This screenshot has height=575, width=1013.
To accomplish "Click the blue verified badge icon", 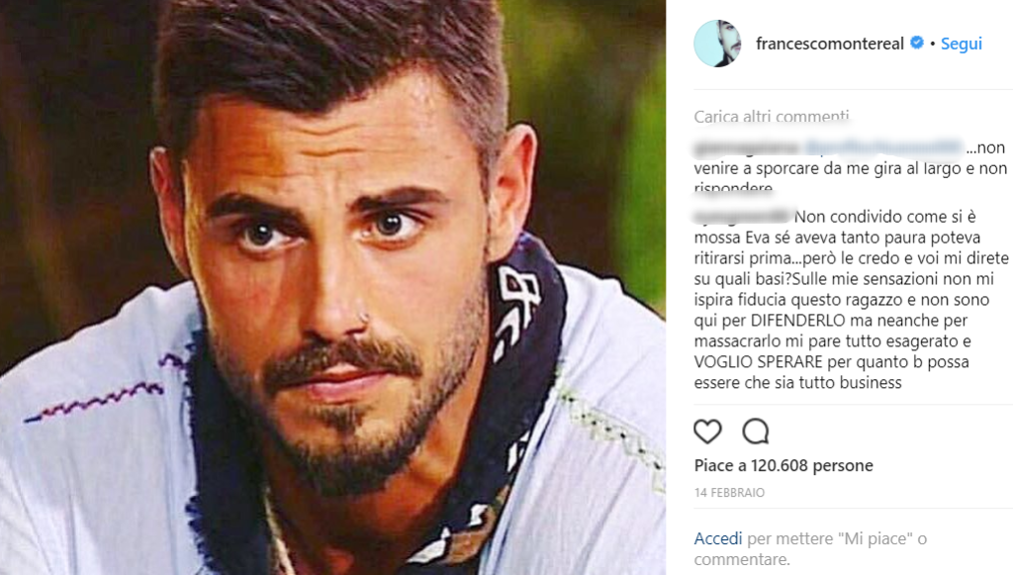I will [917, 43].
